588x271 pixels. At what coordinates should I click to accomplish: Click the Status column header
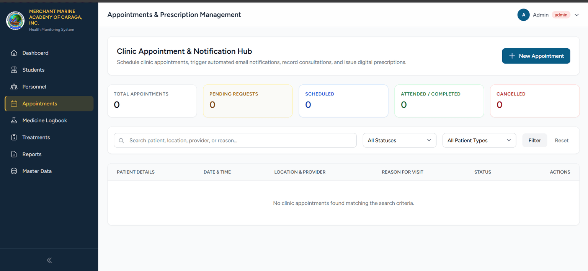pos(482,172)
